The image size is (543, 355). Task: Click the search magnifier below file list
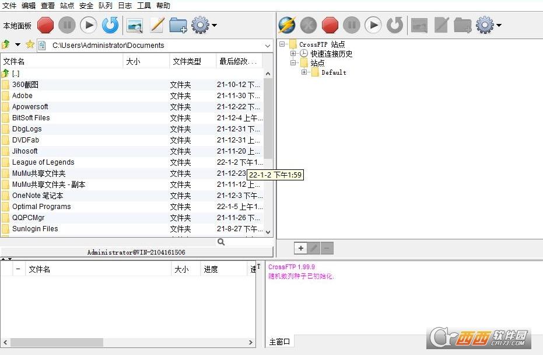coord(220,241)
